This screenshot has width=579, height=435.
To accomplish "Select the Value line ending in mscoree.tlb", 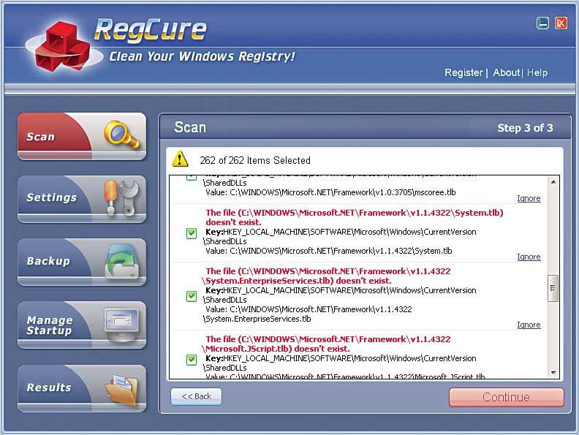I will (x=330, y=192).
